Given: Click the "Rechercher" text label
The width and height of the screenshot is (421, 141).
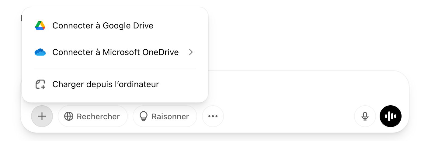Looking at the screenshot, I should point(98,116).
